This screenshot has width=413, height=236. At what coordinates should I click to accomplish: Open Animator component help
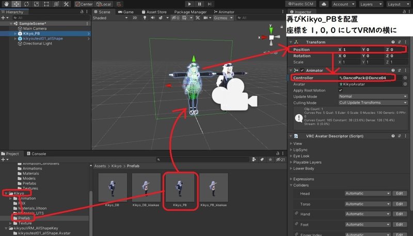[x=393, y=71]
